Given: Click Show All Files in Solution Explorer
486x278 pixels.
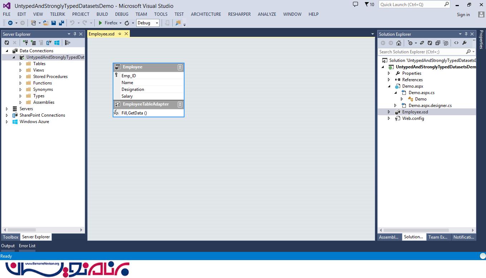Looking at the screenshot, I should coord(446,43).
